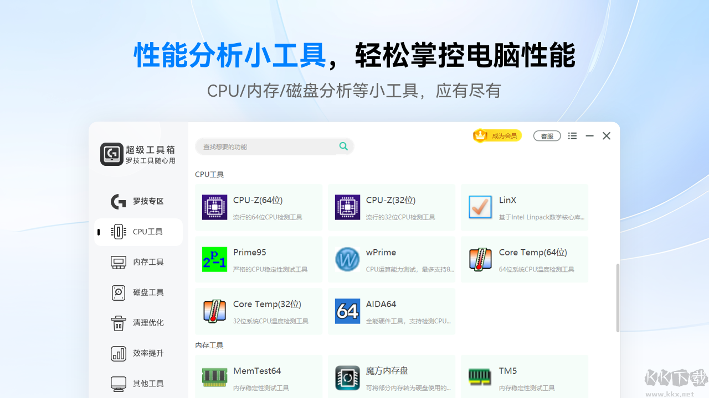Open the TM5 memory test tool
The width and height of the screenshot is (709, 398).
pos(524,376)
